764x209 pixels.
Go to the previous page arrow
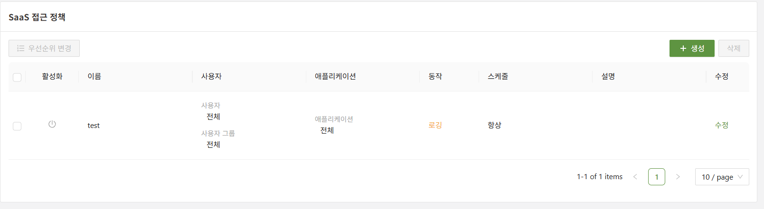point(635,177)
